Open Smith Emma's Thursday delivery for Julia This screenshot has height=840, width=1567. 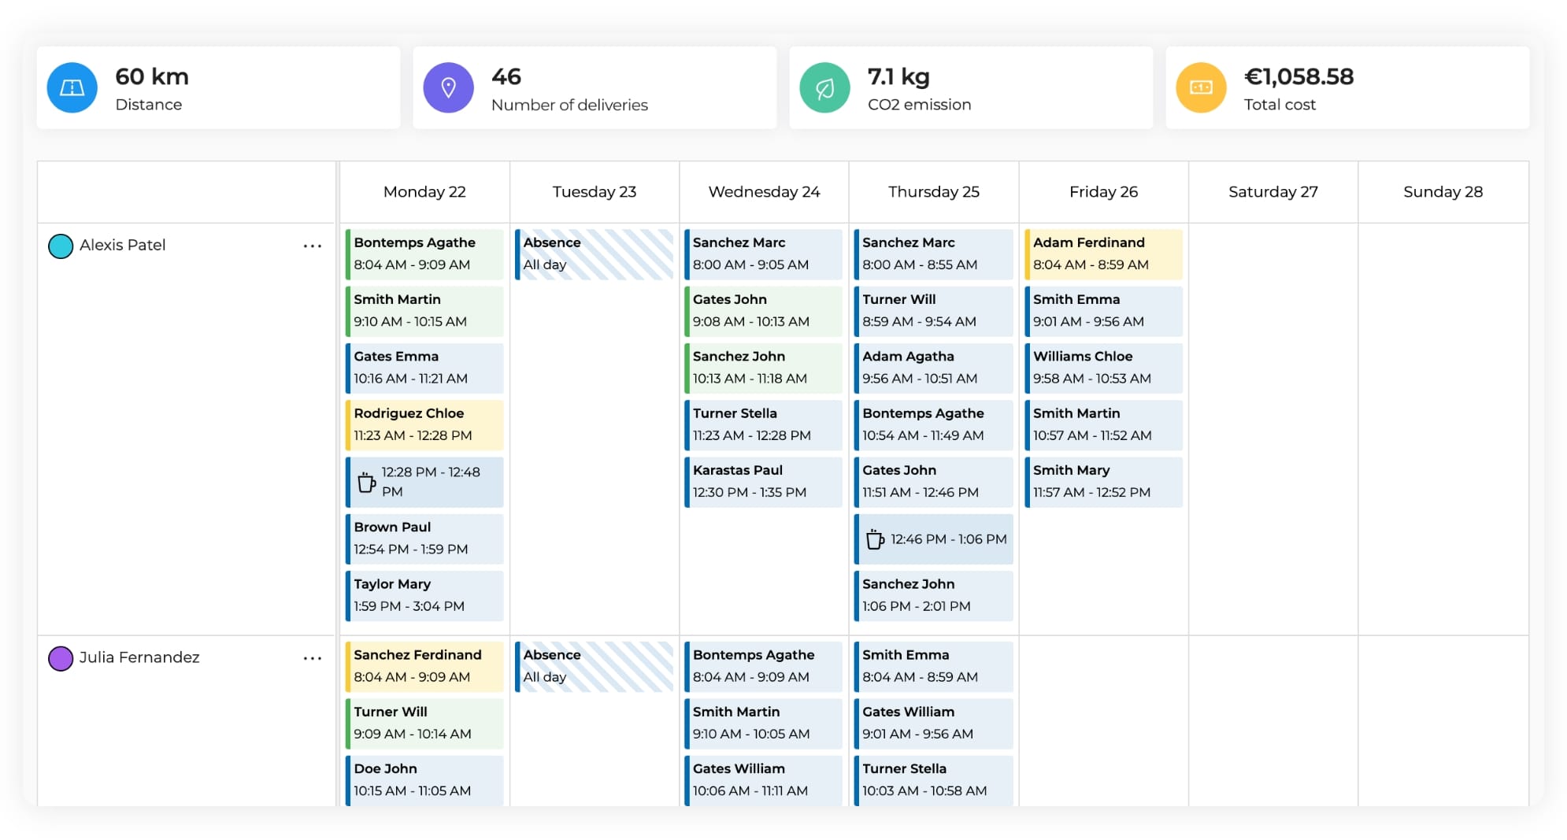[932, 666]
